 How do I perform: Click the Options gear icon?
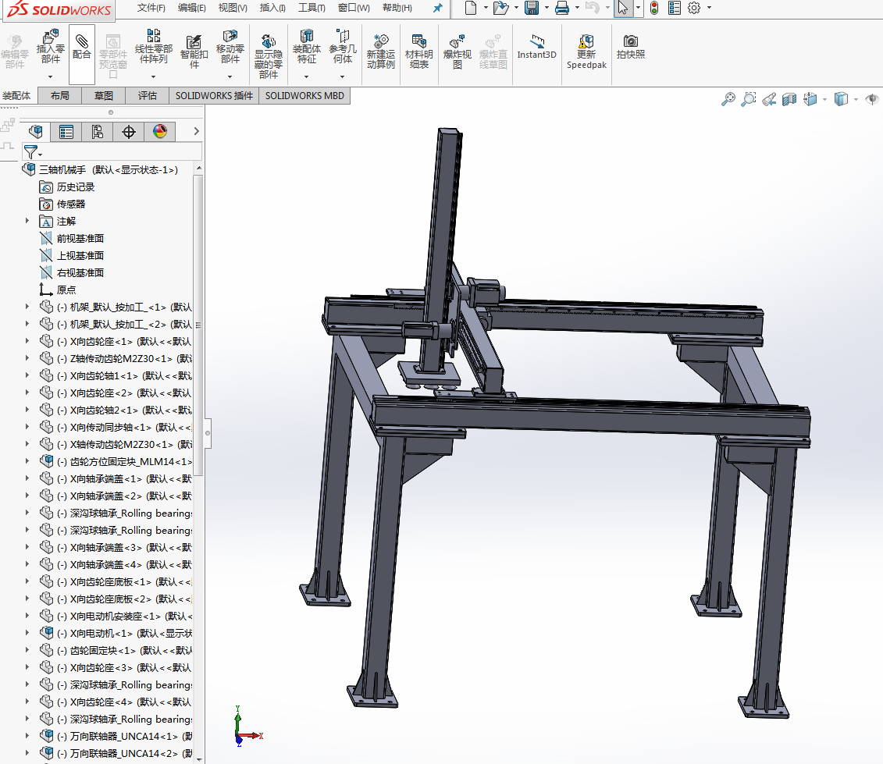tap(694, 8)
